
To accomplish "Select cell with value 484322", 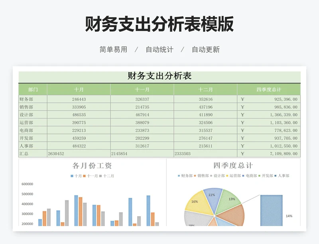I will pyautogui.click(x=79, y=146).
